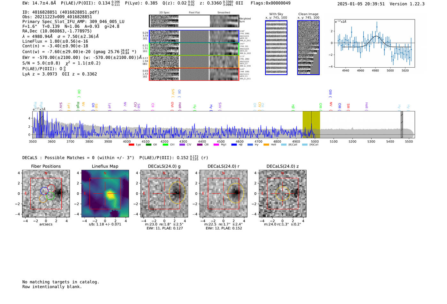
Task: Click the (K)CaII legend swatch
Action: pos(284,145)
